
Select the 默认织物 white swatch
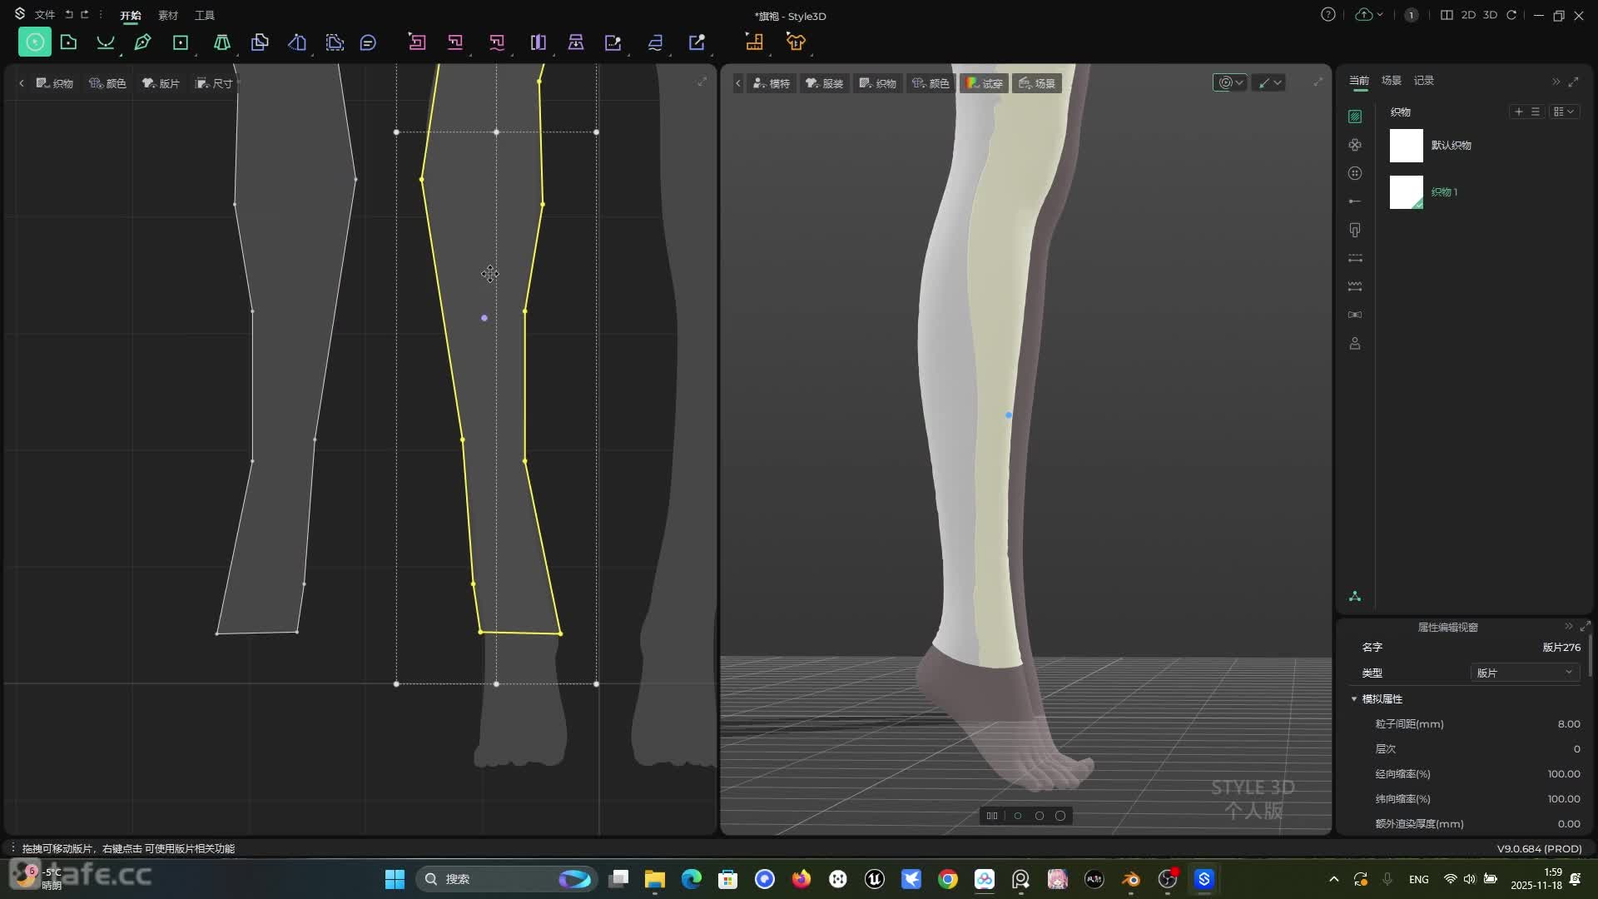(x=1406, y=146)
